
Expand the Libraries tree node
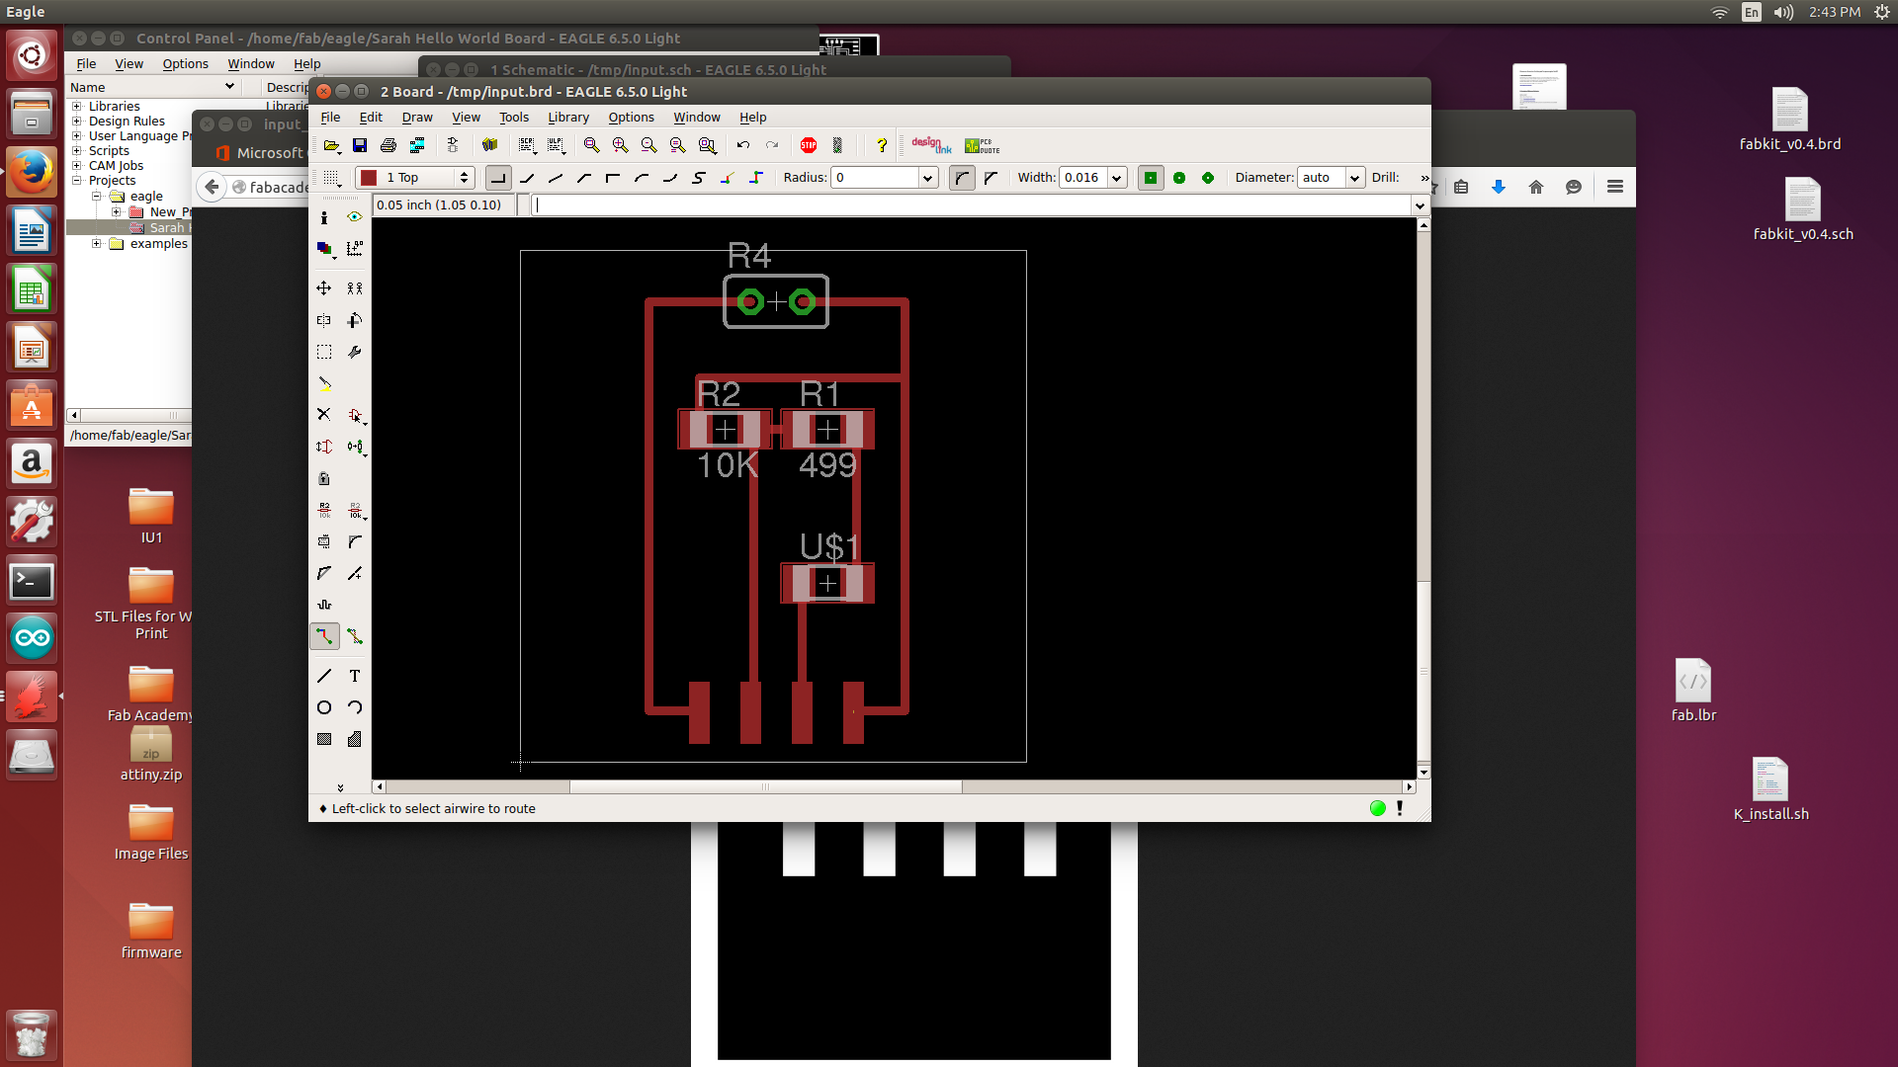77,107
